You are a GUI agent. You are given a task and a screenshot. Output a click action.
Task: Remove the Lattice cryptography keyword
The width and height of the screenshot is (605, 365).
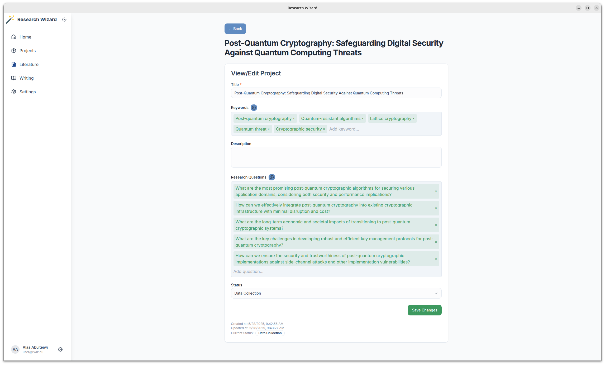coord(413,119)
